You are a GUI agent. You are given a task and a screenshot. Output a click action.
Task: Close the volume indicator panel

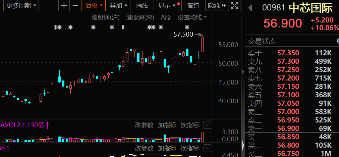coord(208,125)
